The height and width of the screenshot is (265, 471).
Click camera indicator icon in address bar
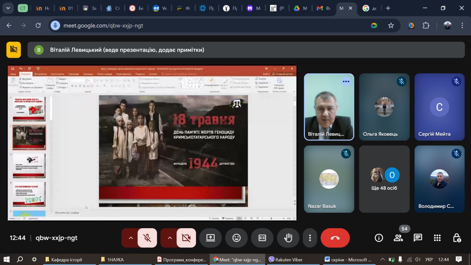374,26
